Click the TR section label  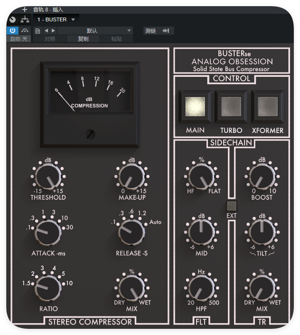click(262, 322)
